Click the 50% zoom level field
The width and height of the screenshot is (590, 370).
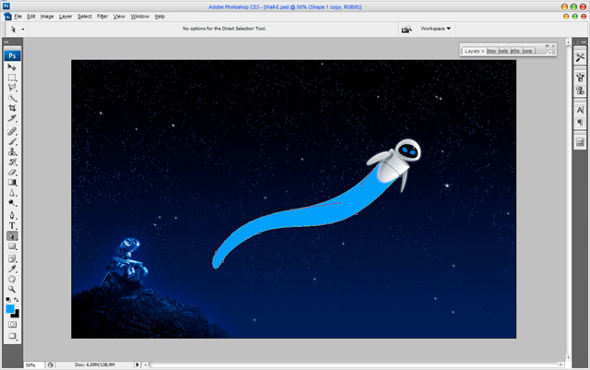click(x=33, y=364)
